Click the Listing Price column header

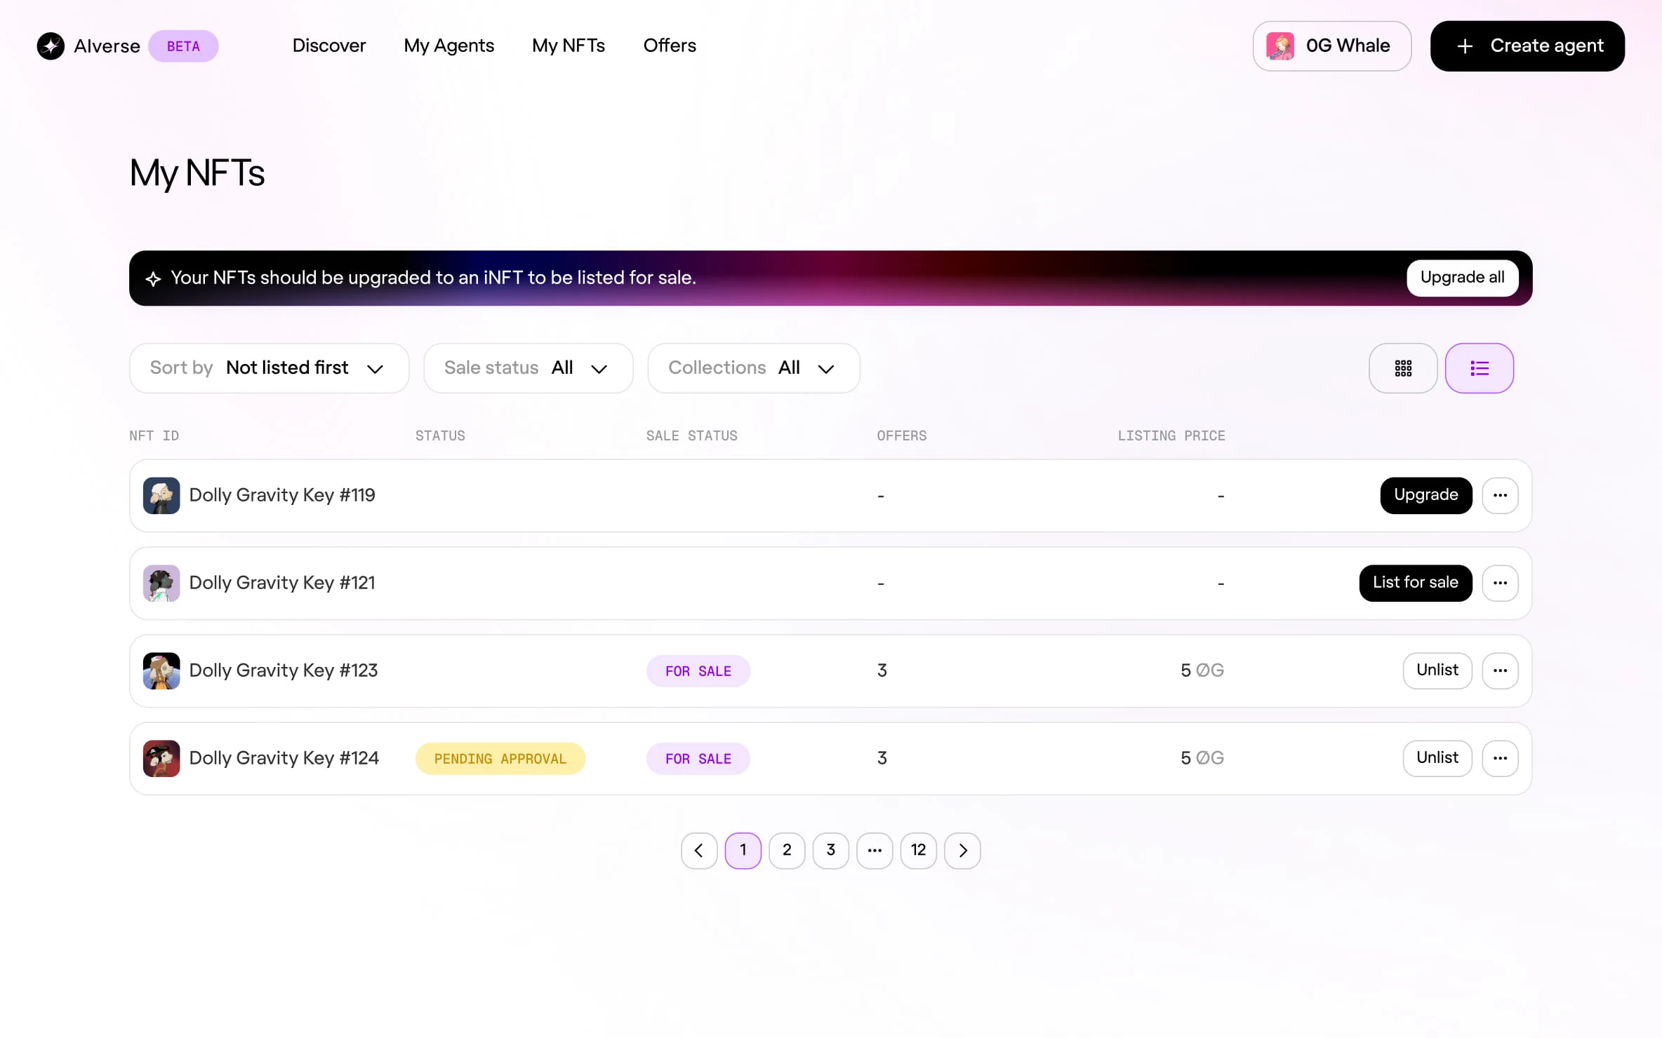pos(1171,436)
